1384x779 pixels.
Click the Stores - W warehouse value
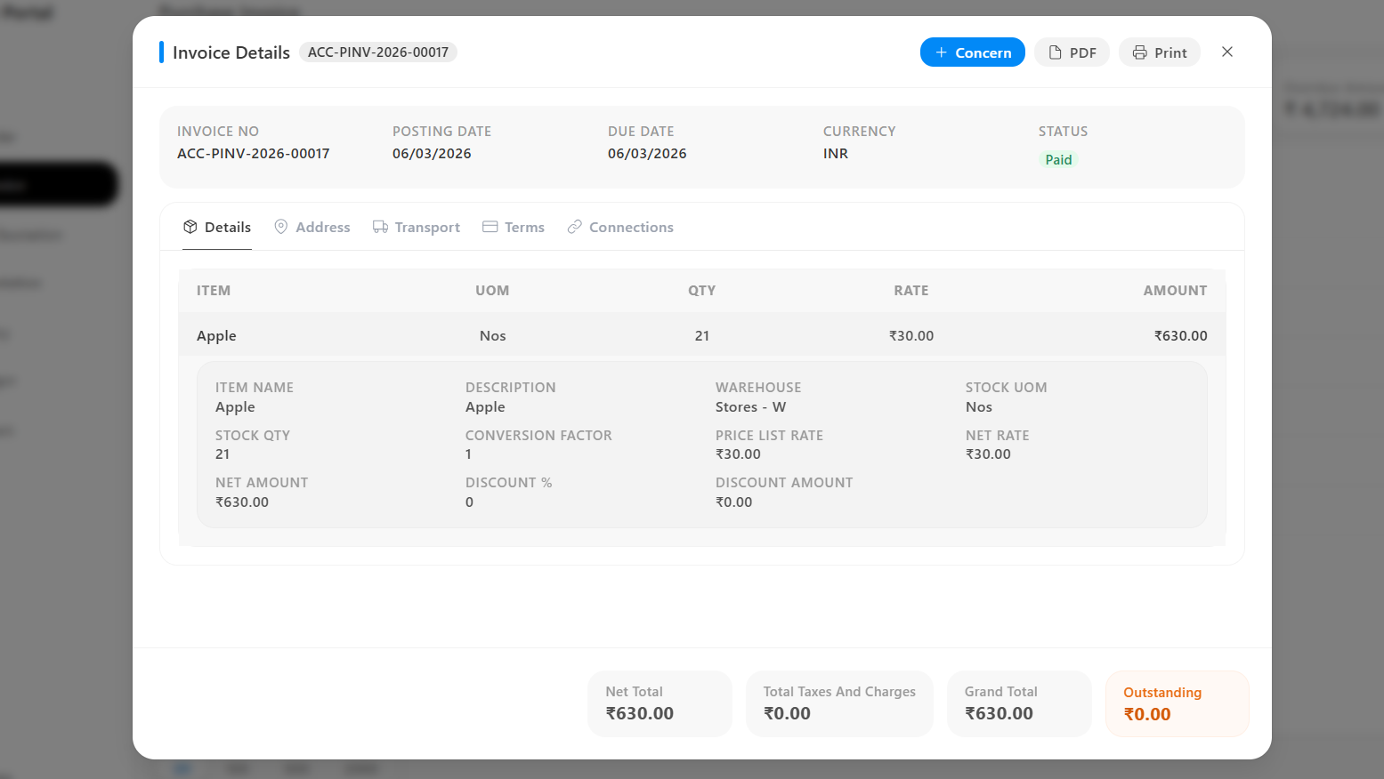click(x=750, y=406)
